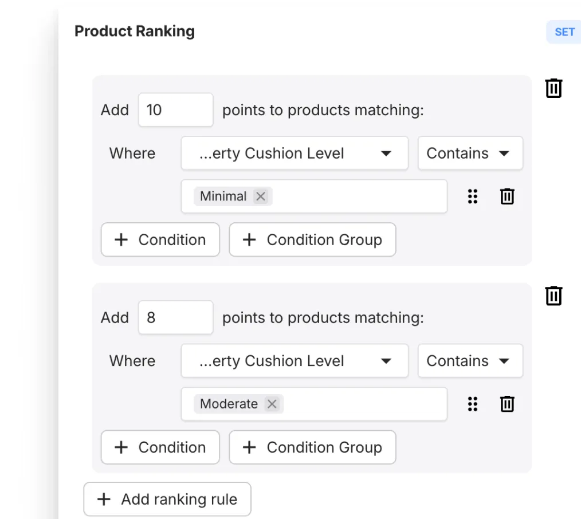Viewport: 581px width, 519px height.
Task: Delete the entire 10-point ranking rule
Action: [x=552, y=88]
